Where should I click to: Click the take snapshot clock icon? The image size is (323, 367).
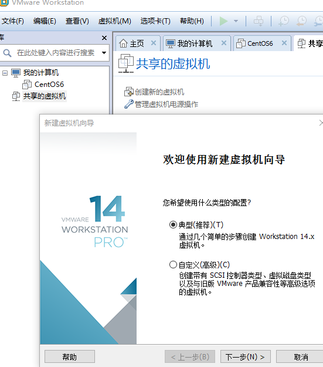coord(284,21)
